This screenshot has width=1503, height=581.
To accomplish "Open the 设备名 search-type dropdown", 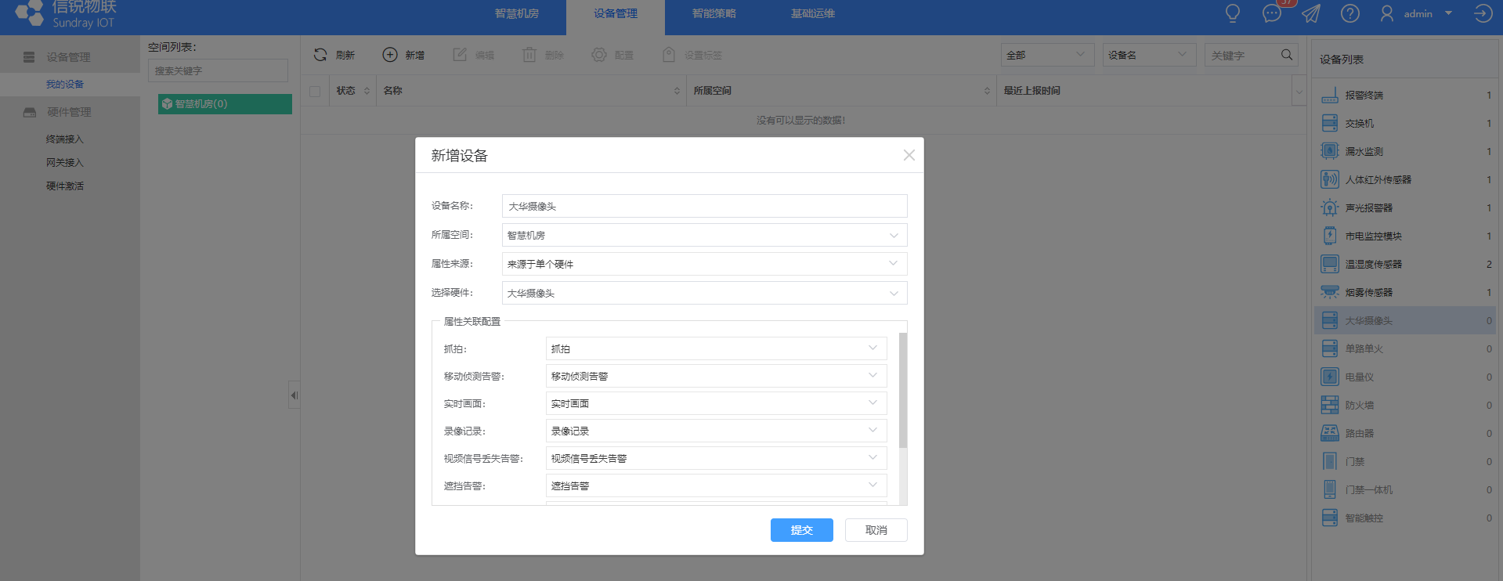I will pyautogui.click(x=1149, y=55).
